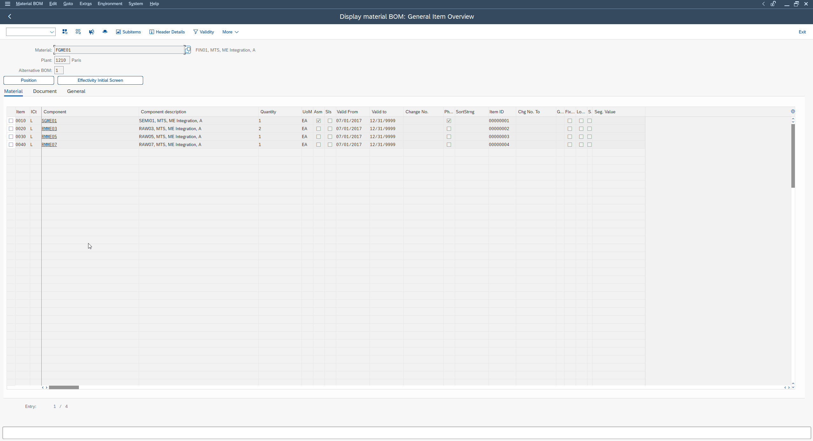Open Subitems view
The height and width of the screenshot is (441, 813).
129,32
